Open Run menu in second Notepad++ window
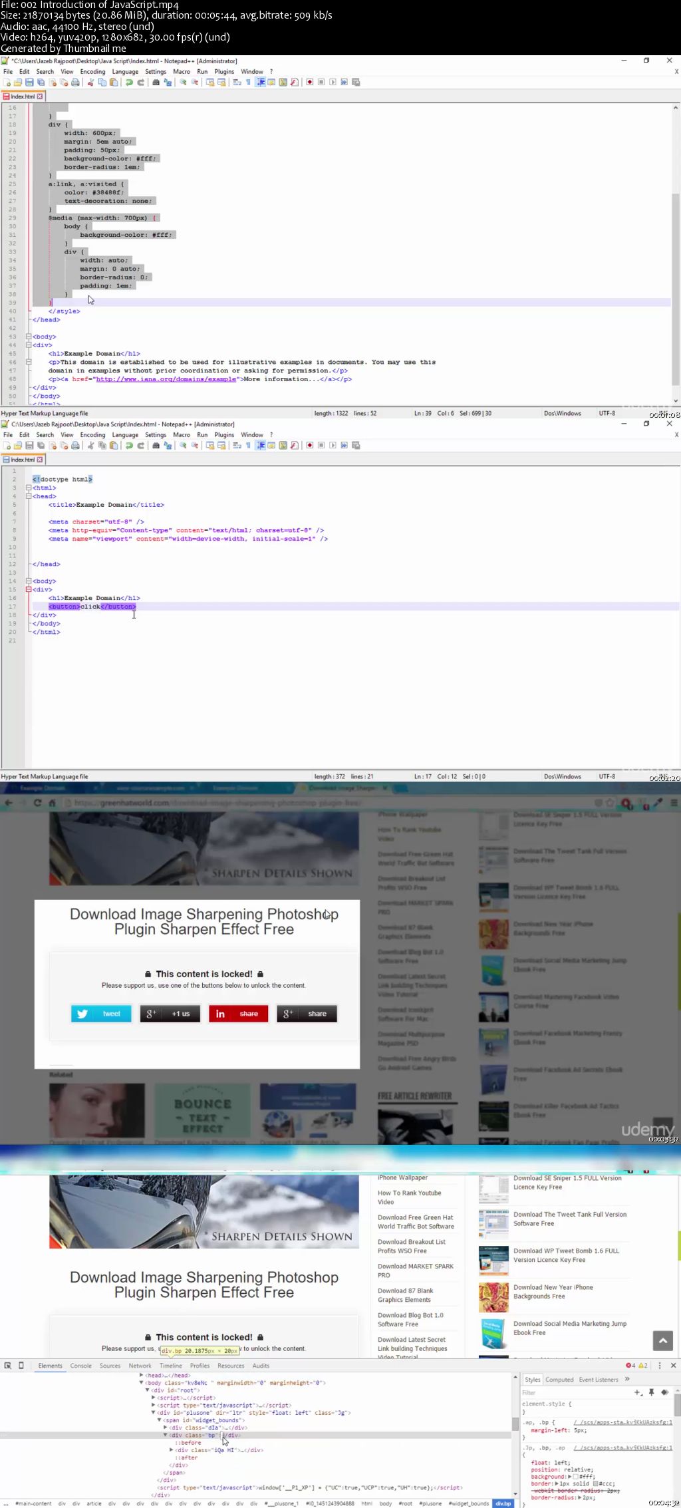 [x=202, y=435]
